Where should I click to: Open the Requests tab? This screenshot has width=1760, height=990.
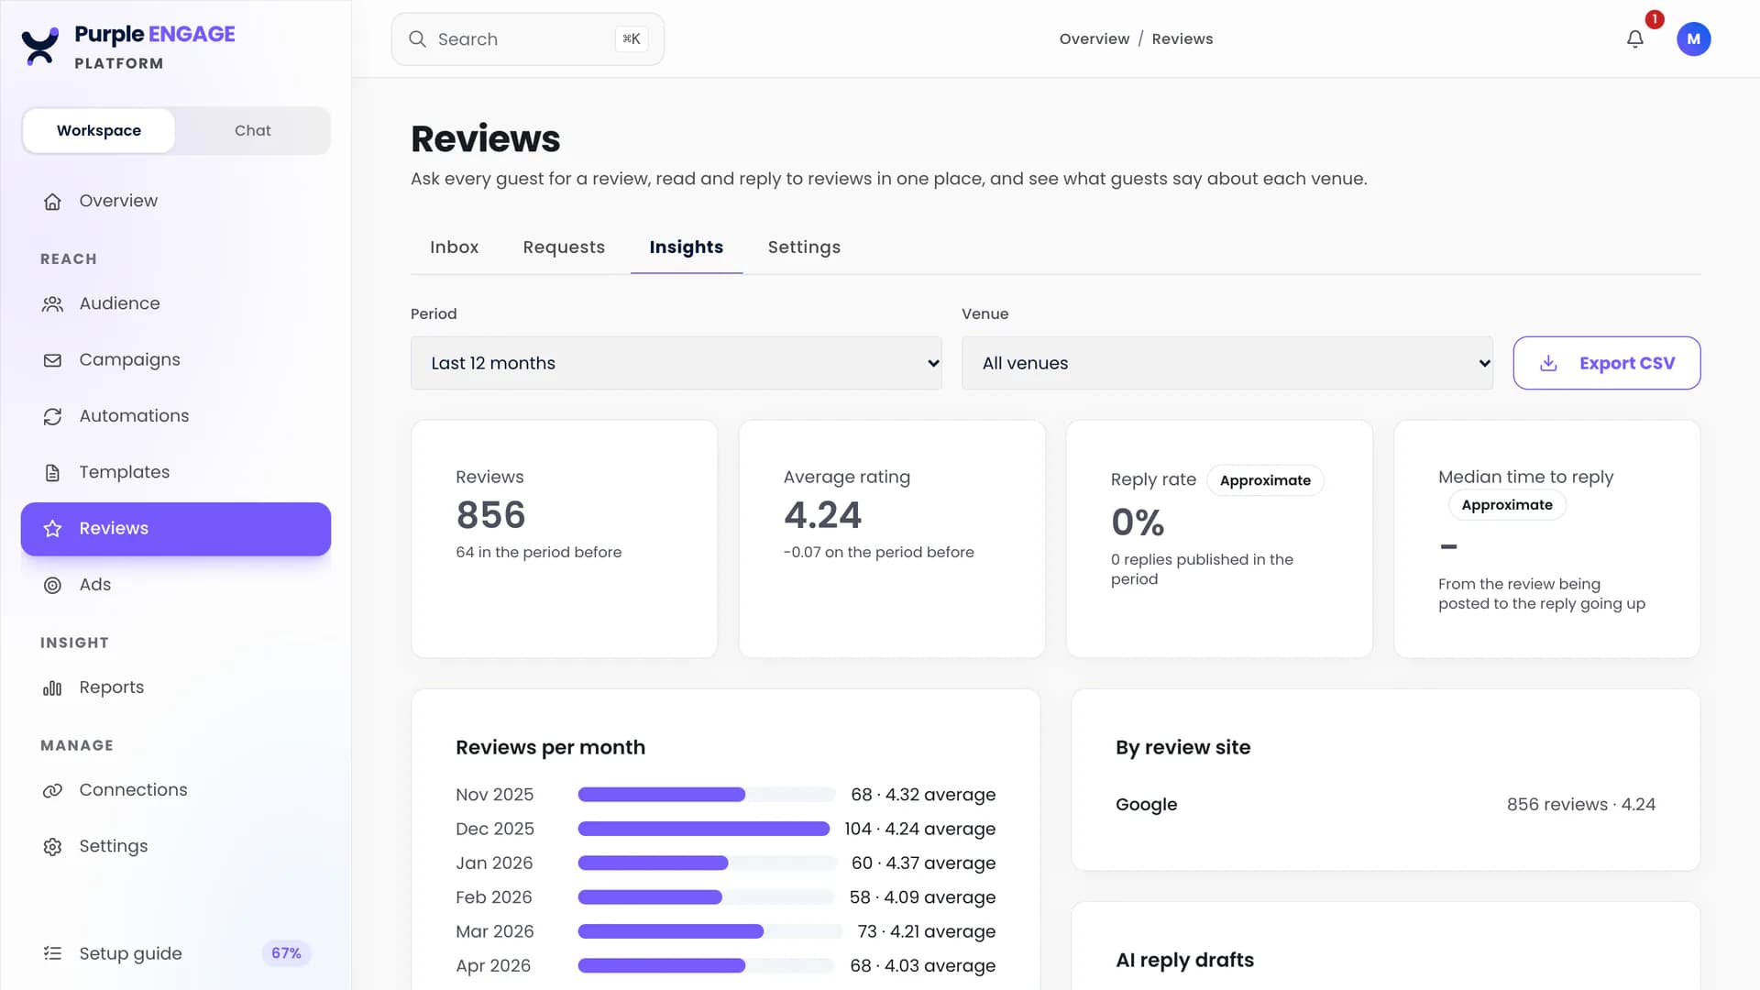(x=564, y=247)
